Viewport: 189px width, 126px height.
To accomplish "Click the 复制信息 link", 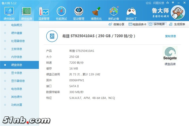I will pyautogui.click(x=170, y=36).
